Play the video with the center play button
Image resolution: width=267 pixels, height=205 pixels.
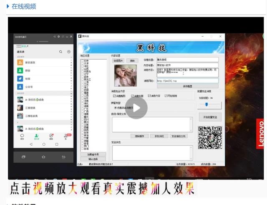(x=136, y=108)
